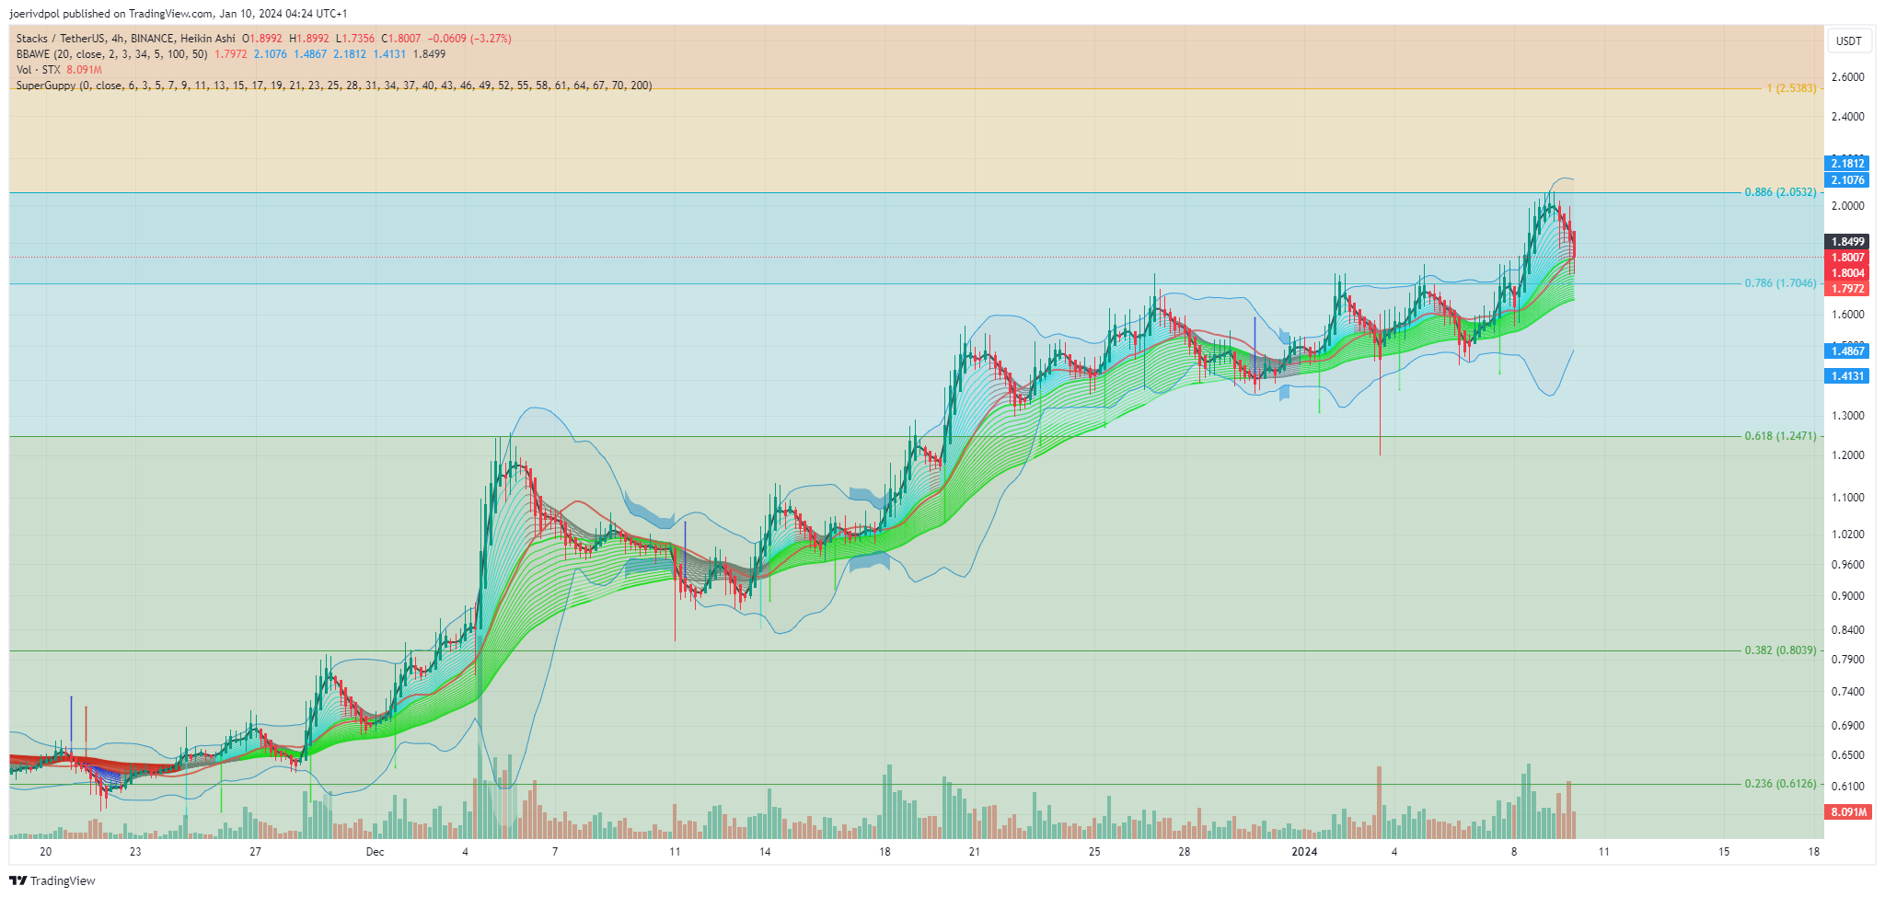Viewport: 1885px width, 897px height.
Task: Click the 2.4000 price scale tick
Action: [x=1847, y=117]
